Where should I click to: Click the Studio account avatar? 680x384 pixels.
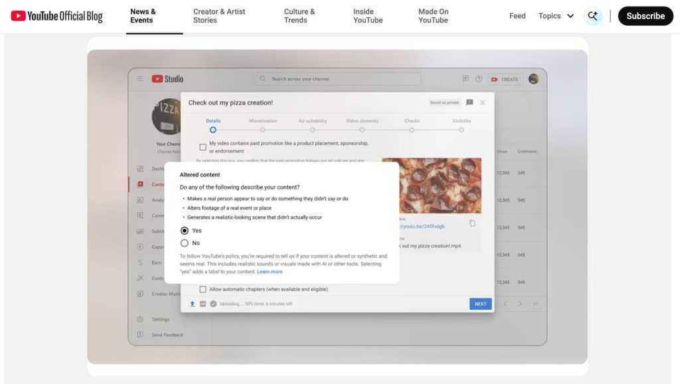[533, 79]
